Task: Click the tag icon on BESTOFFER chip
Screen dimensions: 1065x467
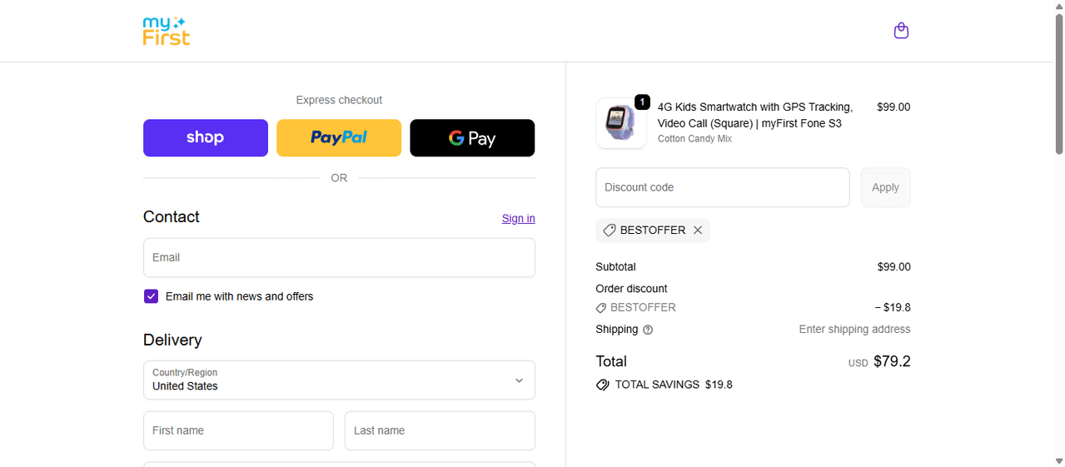Action: click(610, 230)
